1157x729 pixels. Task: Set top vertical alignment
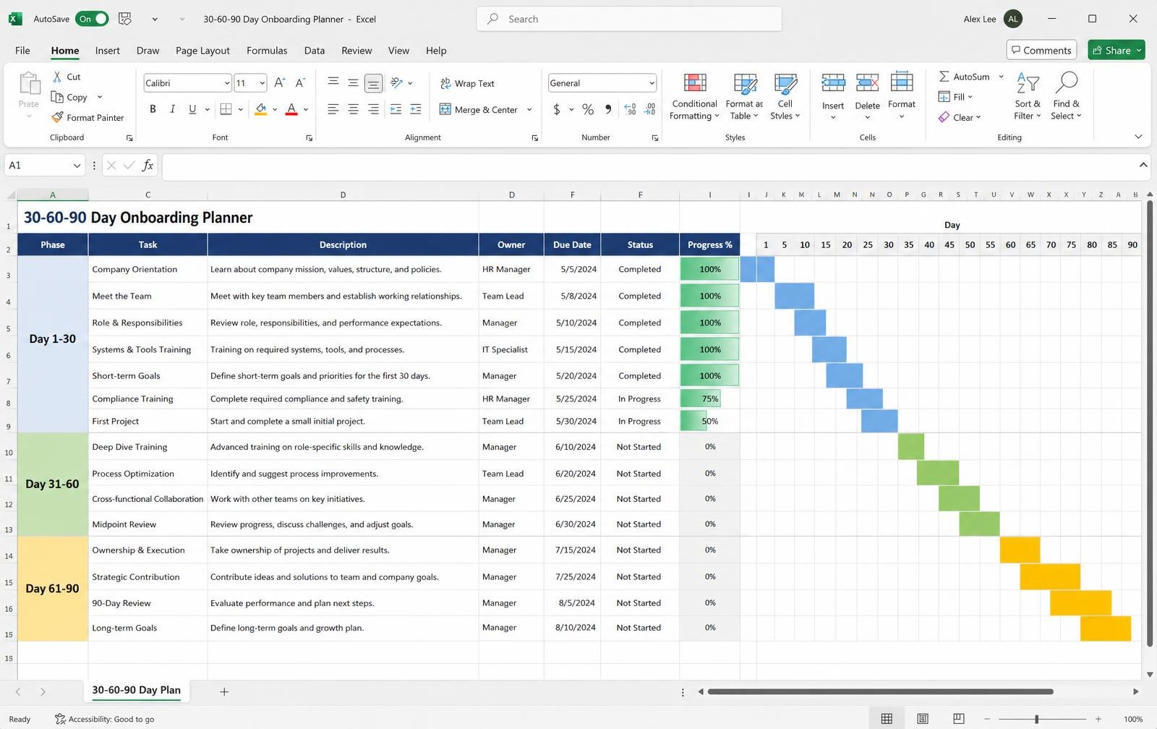[x=333, y=82]
